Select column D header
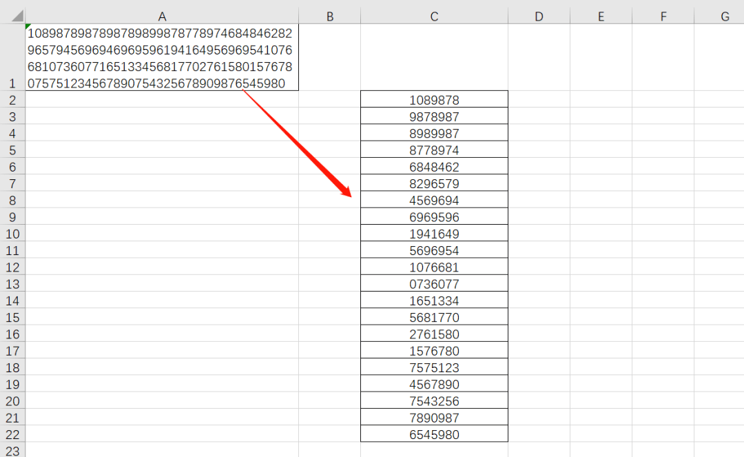Viewport: 744px width, 457px height. pyautogui.click(x=539, y=17)
